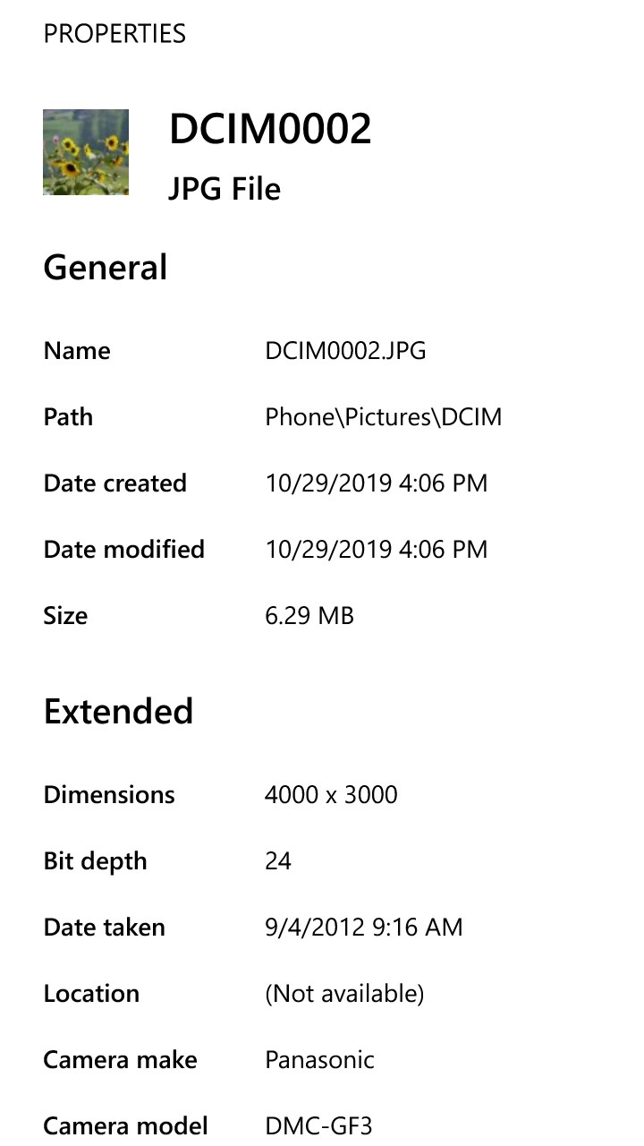Image resolution: width=644 pixels, height=1146 pixels.
Task: Click the DMC-GF3 camera model value
Action: 318,1126
